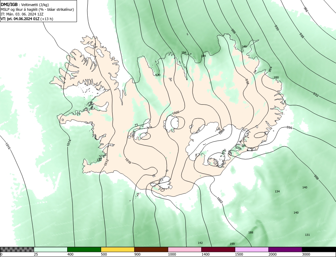The width and height of the screenshot is (336, 257).
Task: Click the title text 'DMI/IGB : Veltimætti (J/kg)'
Action: 25,5
